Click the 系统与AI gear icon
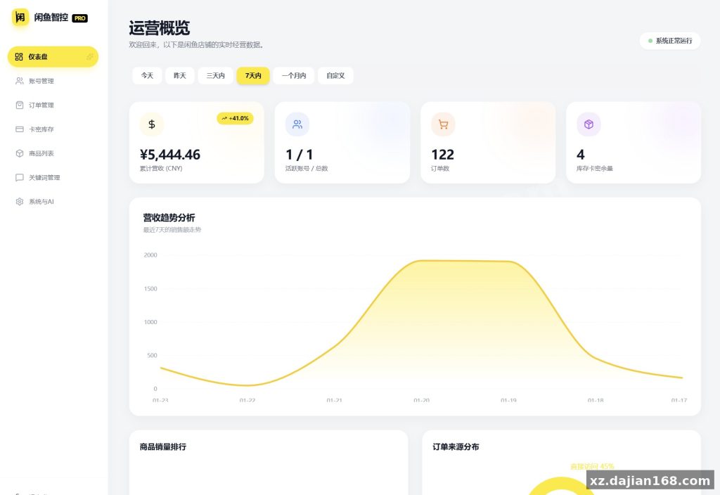Viewport: 720px width, 495px height. pos(19,202)
